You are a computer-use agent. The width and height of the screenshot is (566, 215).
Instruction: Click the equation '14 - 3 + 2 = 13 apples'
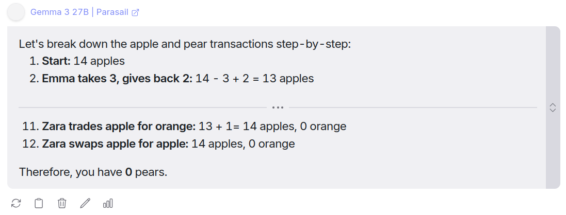pos(255,79)
